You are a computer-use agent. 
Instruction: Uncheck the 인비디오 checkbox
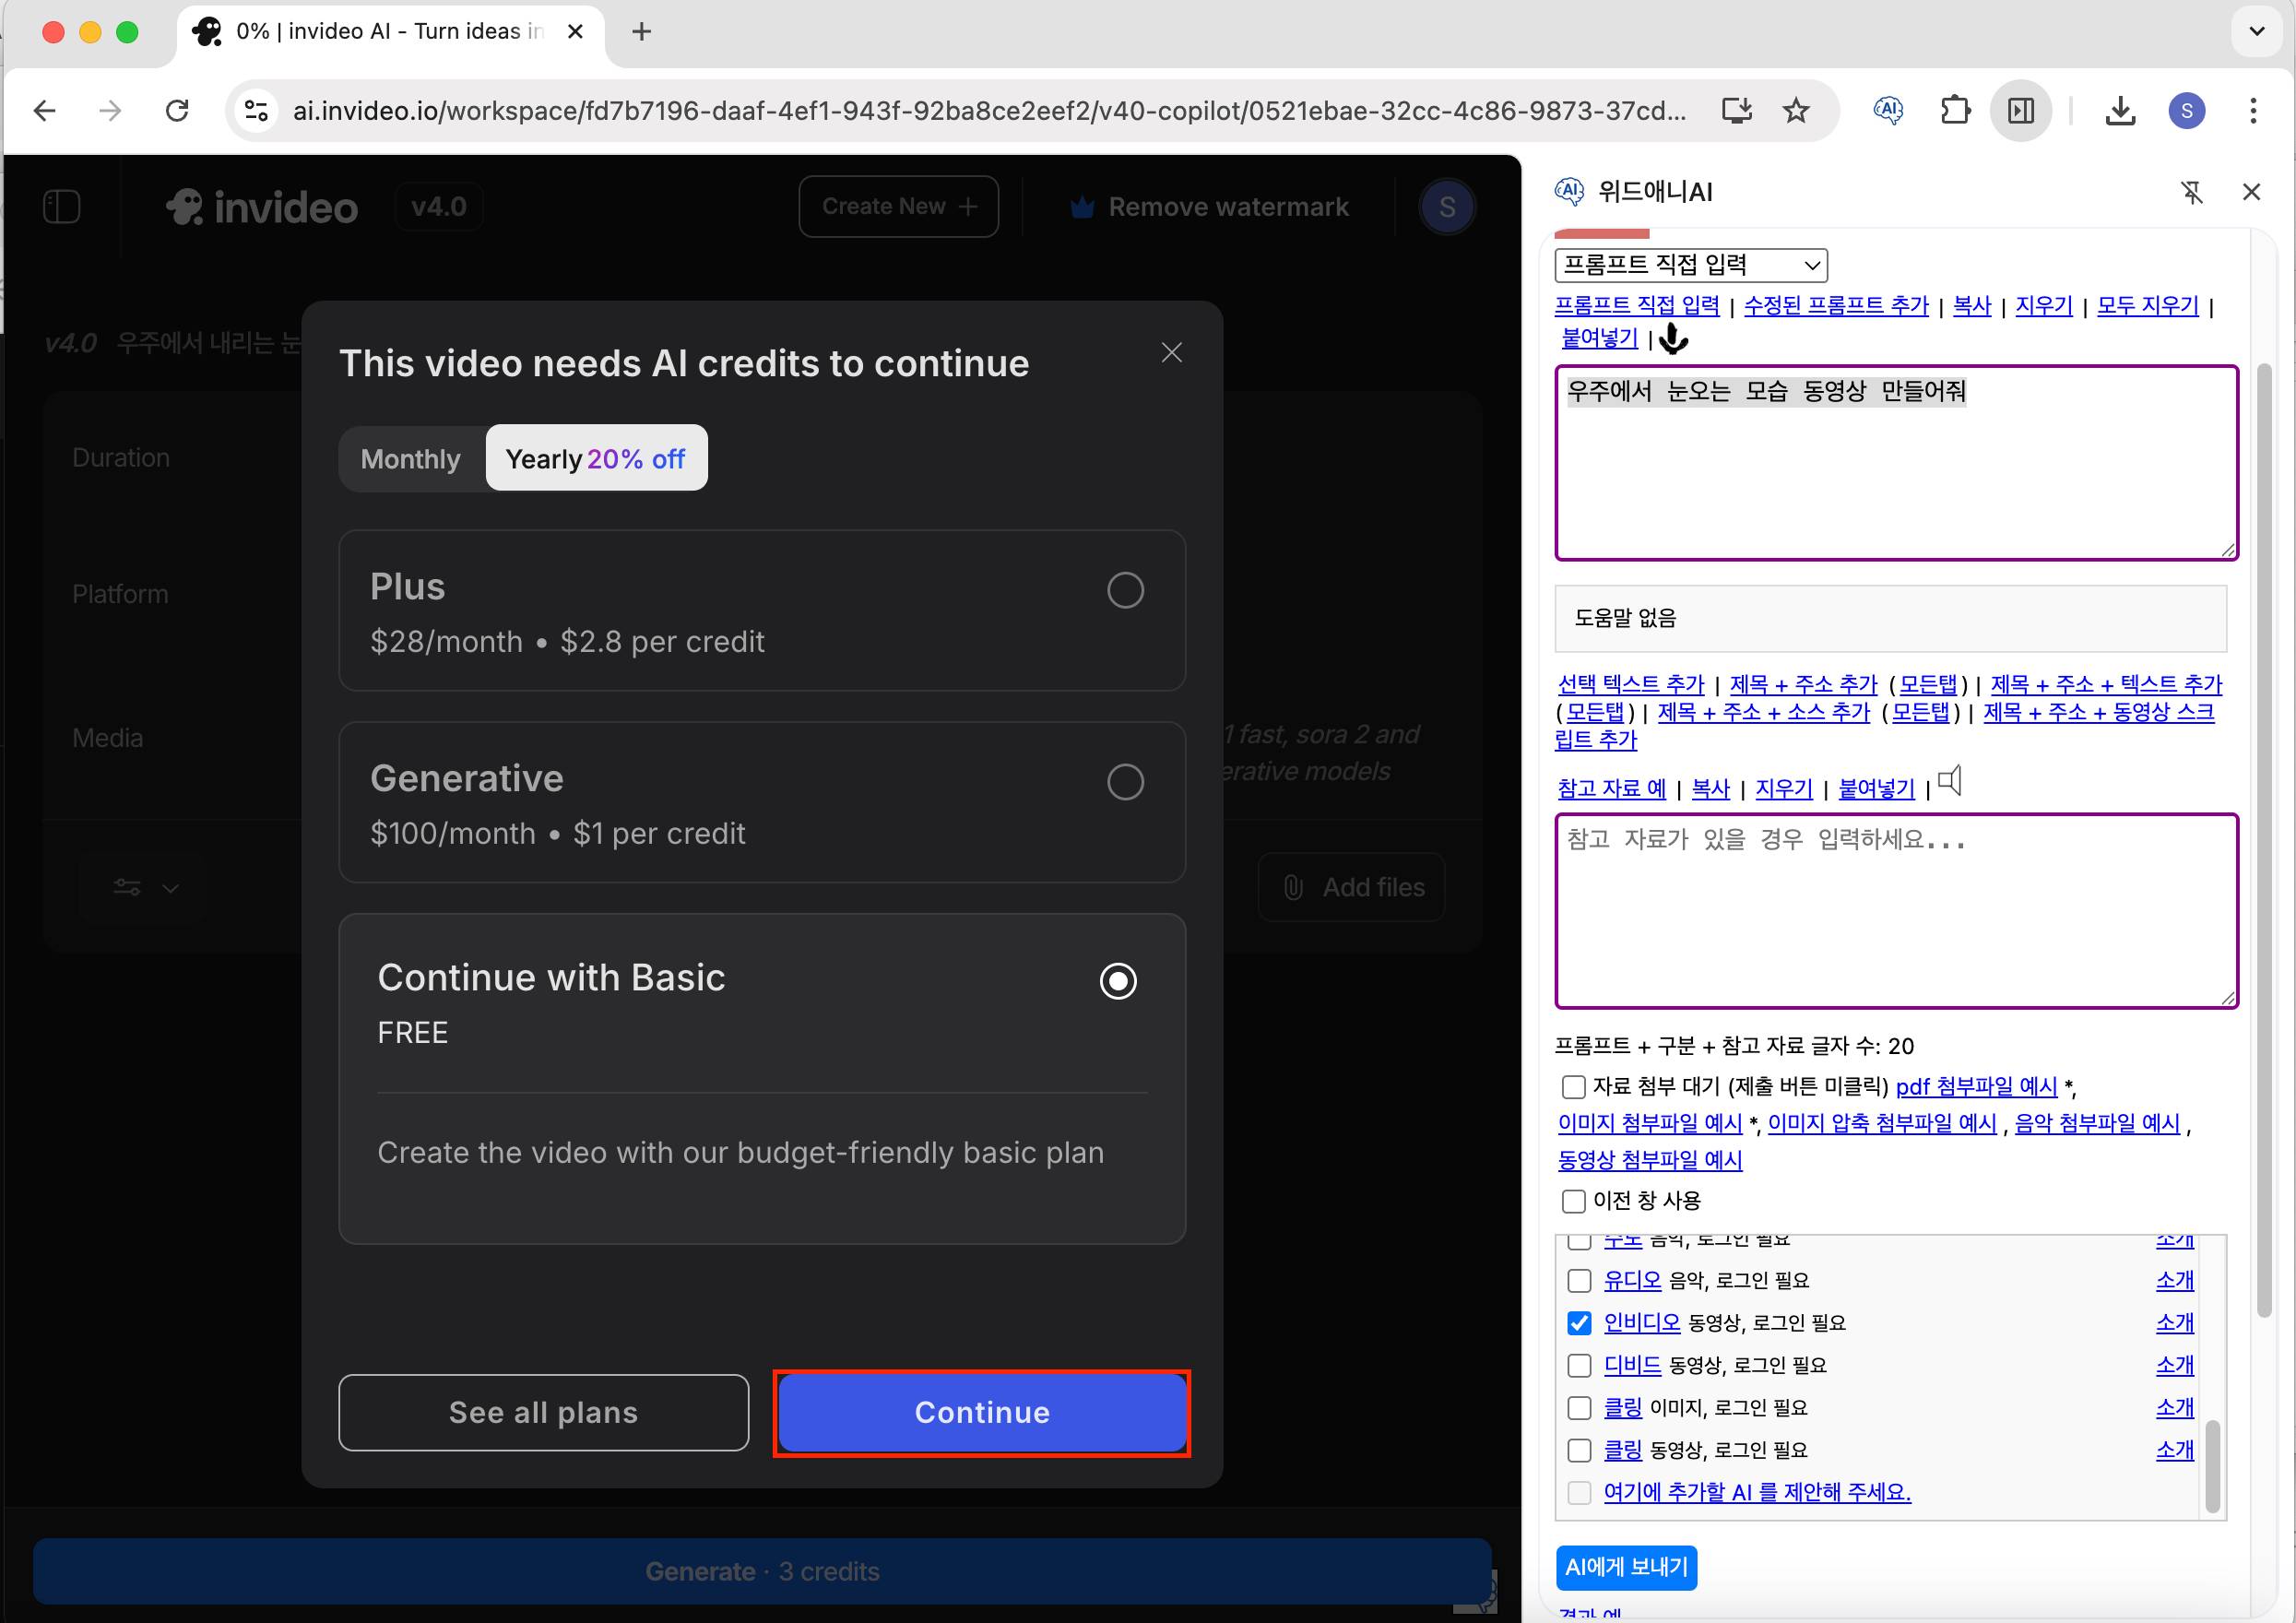click(x=1579, y=1323)
